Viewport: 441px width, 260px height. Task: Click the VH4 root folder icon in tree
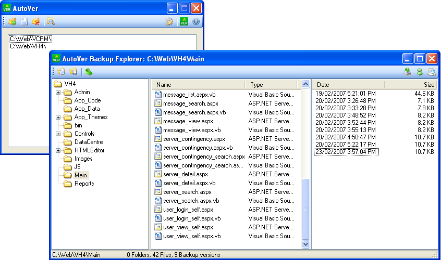coord(58,84)
